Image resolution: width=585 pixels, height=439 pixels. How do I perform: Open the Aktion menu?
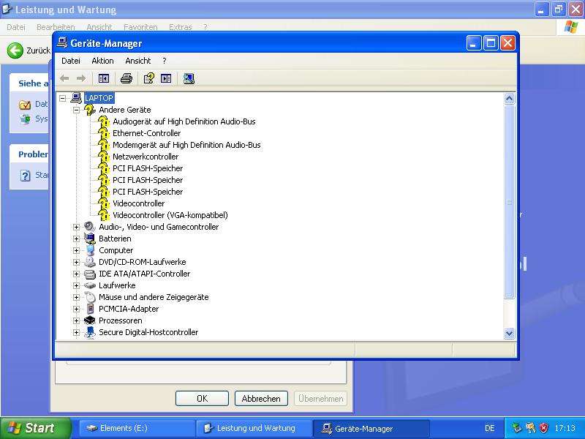pyautogui.click(x=102, y=61)
